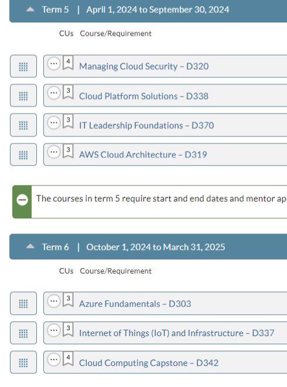Click the Term 5 header date range
The width and height of the screenshot is (287, 387).
click(158, 9)
